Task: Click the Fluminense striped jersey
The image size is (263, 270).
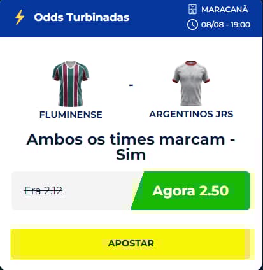Action: pyautogui.click(x=71, y=84)
